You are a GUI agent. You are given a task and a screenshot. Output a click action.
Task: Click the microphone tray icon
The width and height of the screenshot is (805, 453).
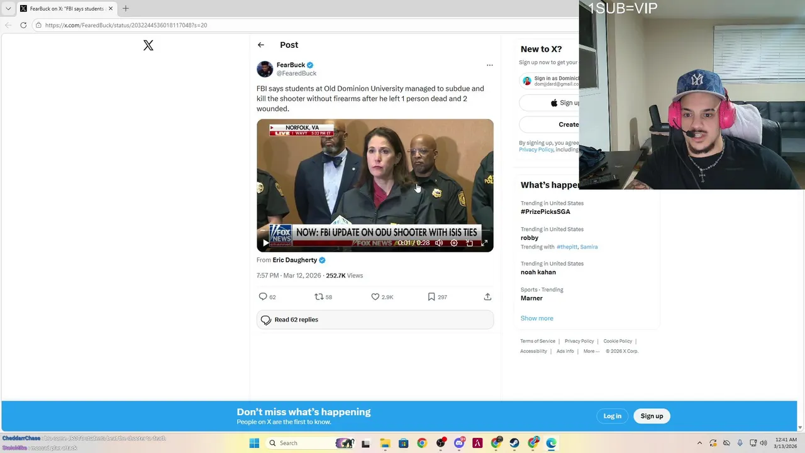click(740, 443)
